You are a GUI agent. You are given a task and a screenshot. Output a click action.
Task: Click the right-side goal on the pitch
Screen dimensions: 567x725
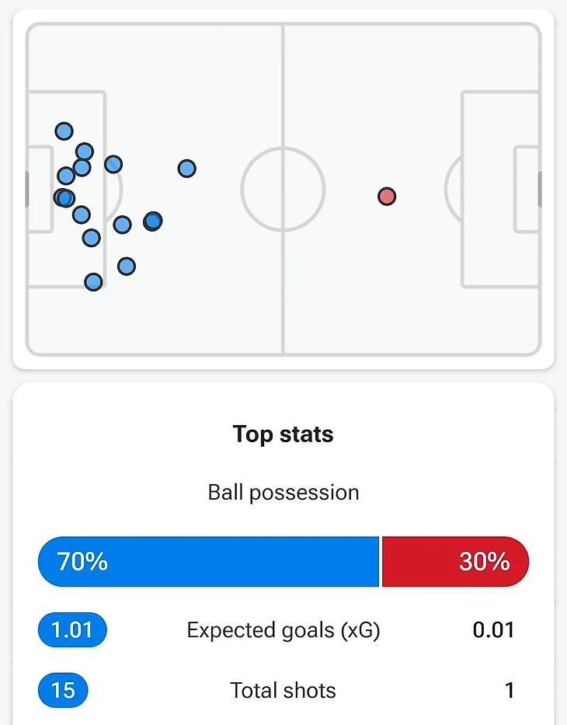pos(540,189)
